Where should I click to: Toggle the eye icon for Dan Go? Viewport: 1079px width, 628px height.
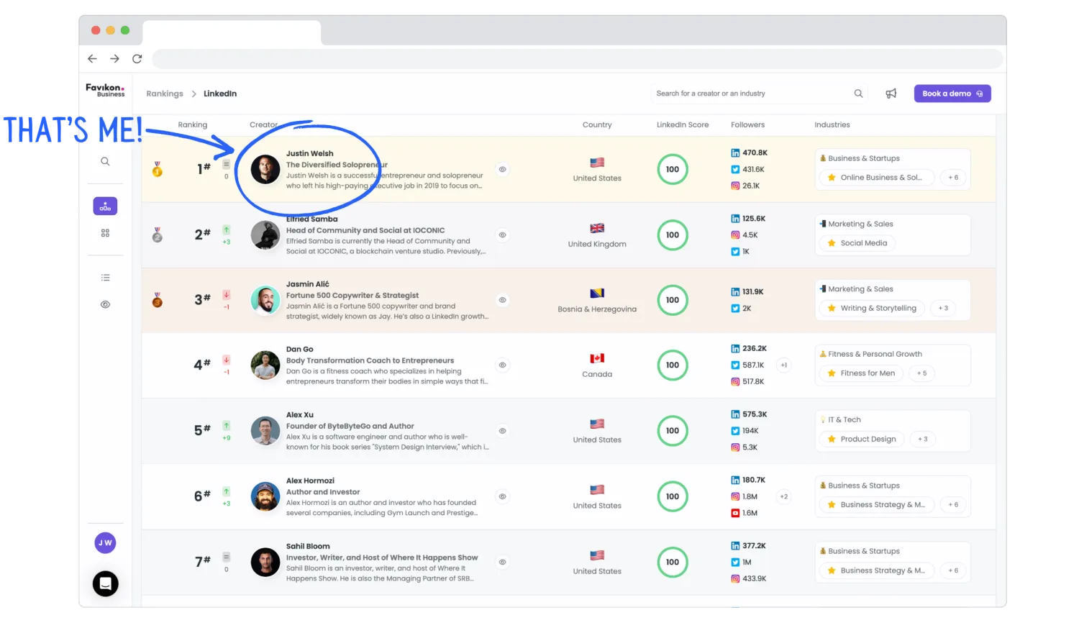[502, 365]
